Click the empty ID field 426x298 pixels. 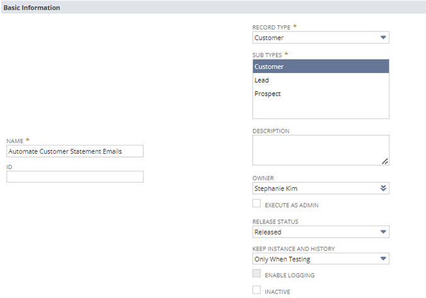tap(75, 177)
